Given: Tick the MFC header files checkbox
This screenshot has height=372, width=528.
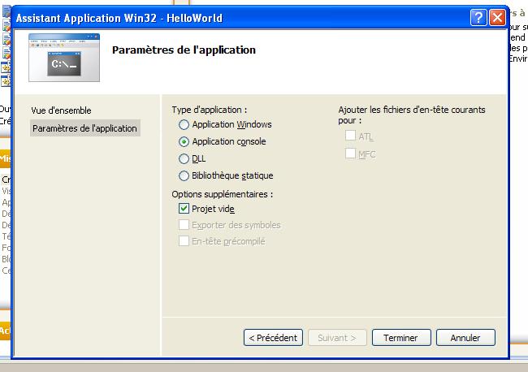Looking at the screenshot, I should pos(350,154).
